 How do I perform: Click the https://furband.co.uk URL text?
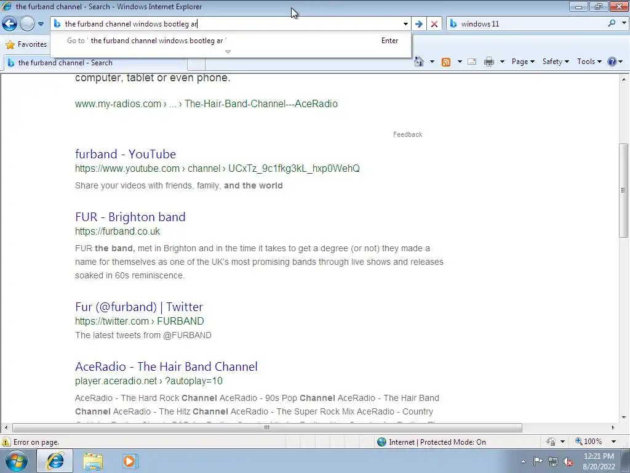click(118, 232)
